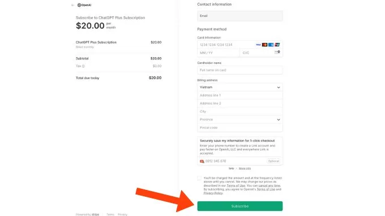Open the Privacy Policy link
Screen dimensions: 385x216
click(x=213, y=193)
